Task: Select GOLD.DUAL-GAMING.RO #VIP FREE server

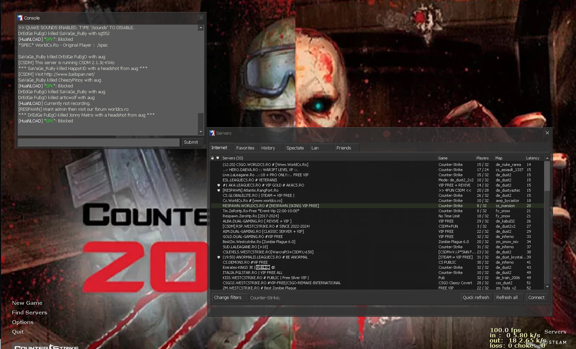Action: 377,237
